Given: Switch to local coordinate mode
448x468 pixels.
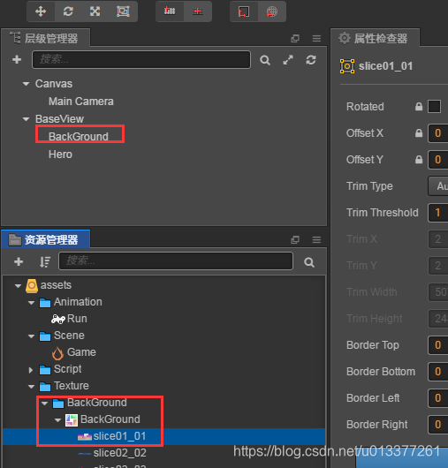Looking at the screenshot, I should coord(244,11).
